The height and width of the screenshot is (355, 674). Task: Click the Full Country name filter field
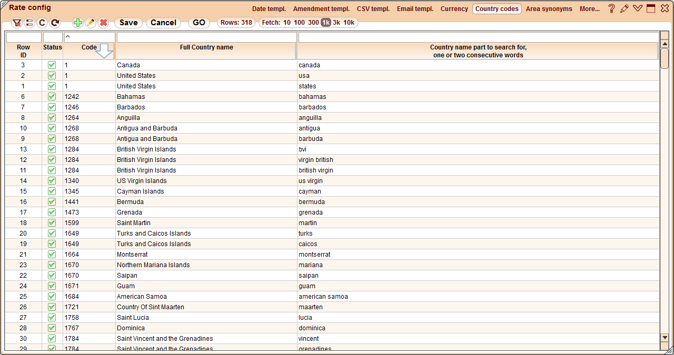point(206,37)
